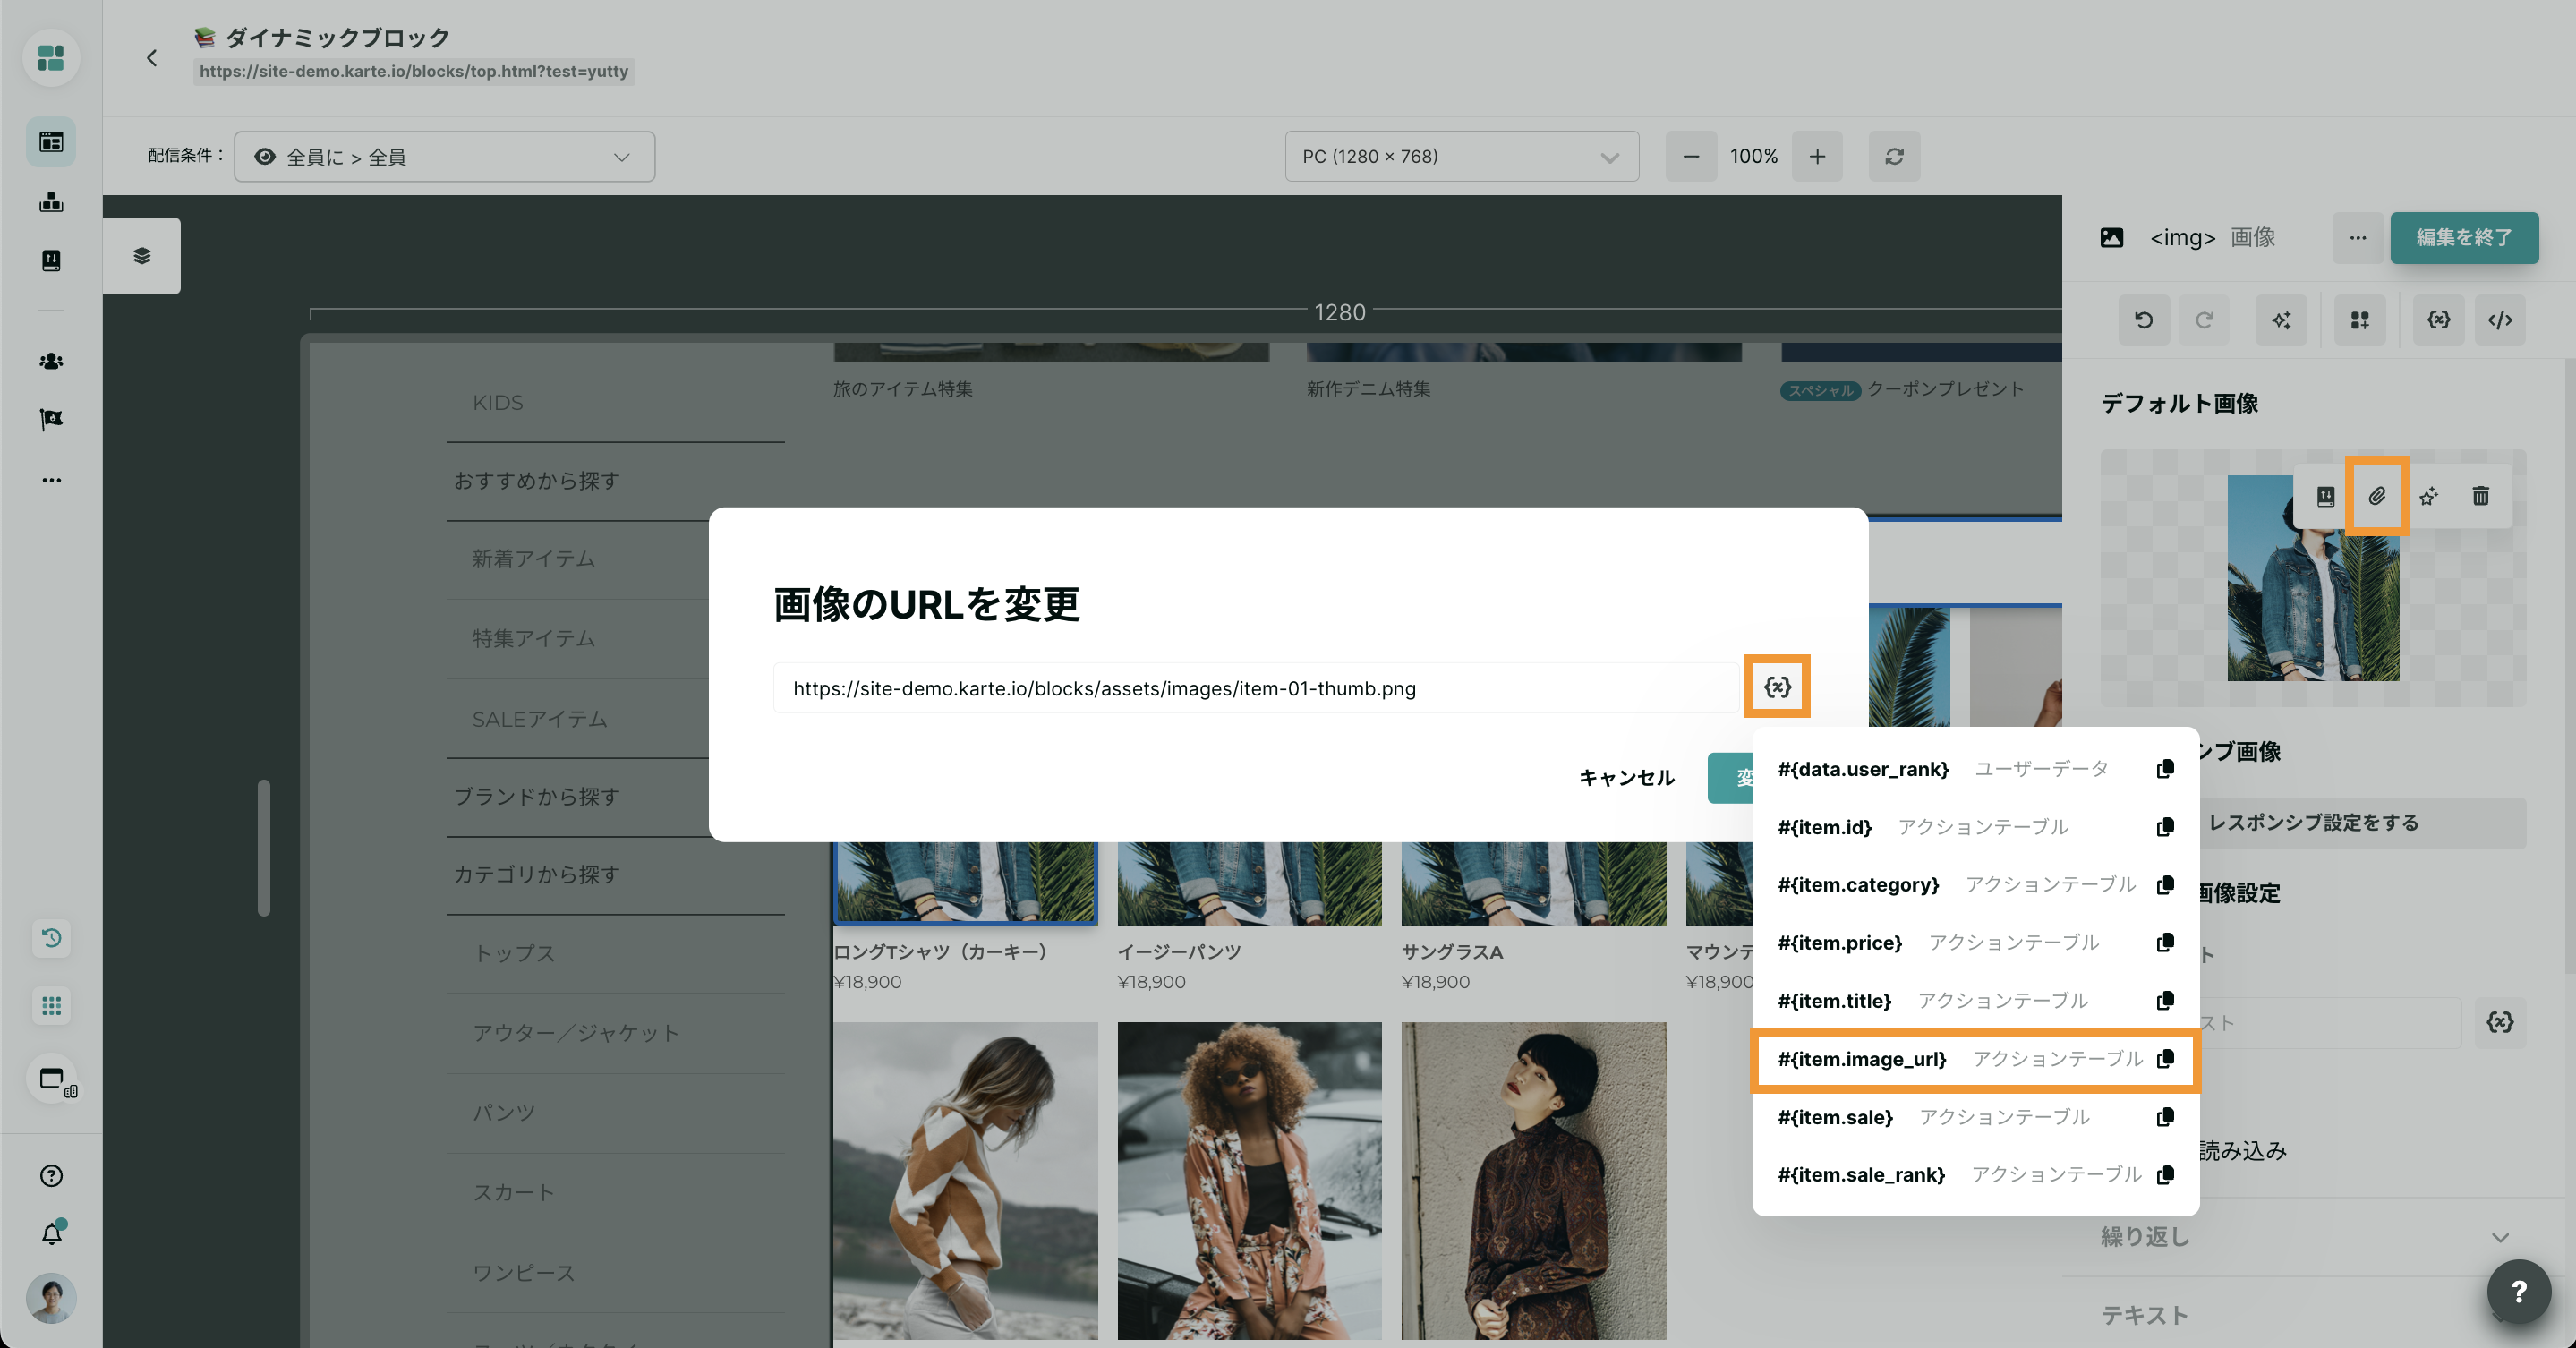
Task: Open the 配信条件 audience dropdown
Action: 444,157
